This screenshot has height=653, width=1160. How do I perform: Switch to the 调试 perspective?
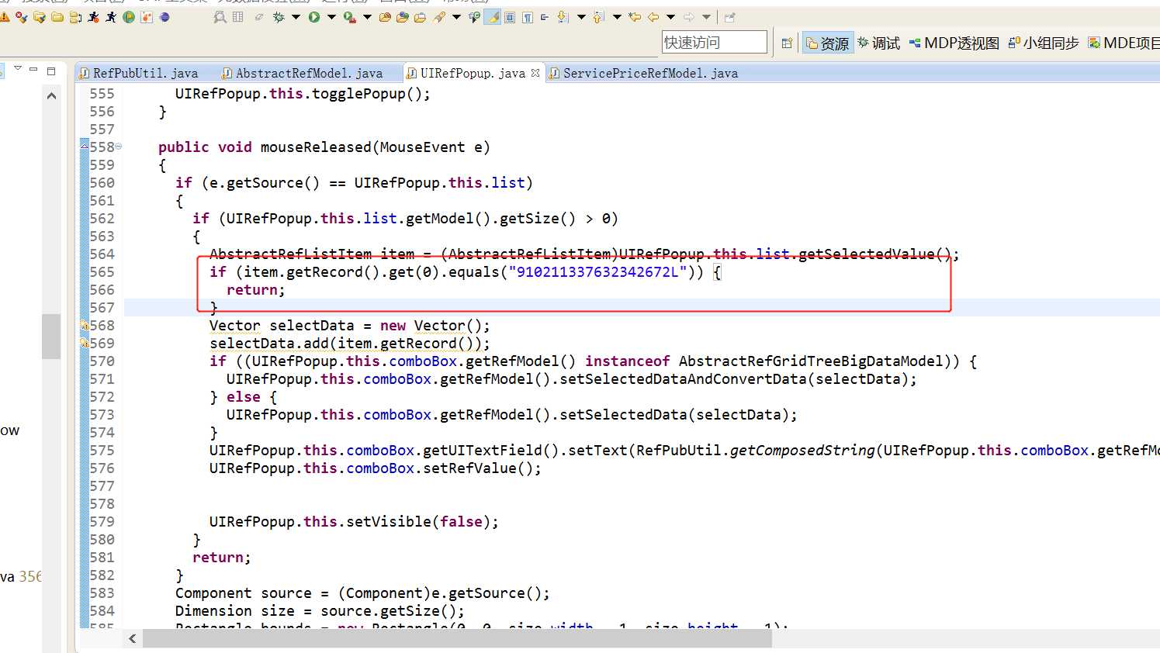pyautogui.click(x=878, y=43)
